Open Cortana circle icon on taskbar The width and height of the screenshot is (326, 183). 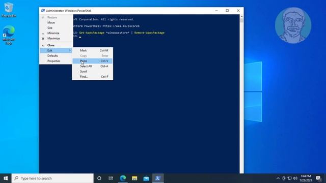point(99,178)
